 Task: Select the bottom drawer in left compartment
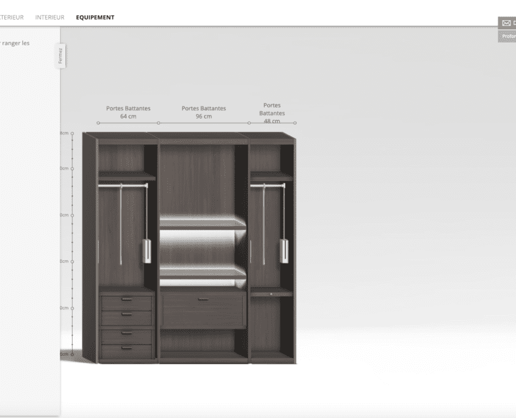tap(126, 351)
